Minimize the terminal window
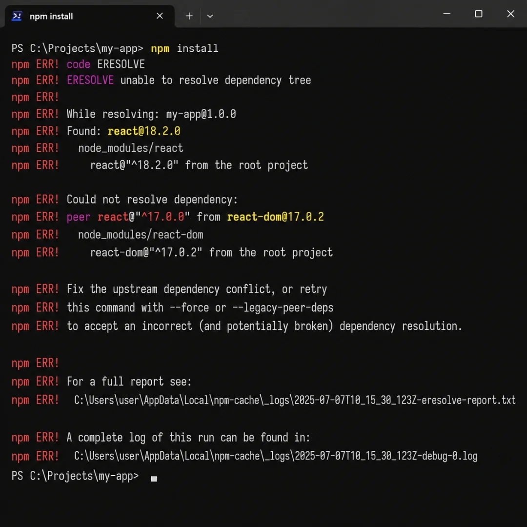Screen dimensions: 527x527 (x=446, y=14)
